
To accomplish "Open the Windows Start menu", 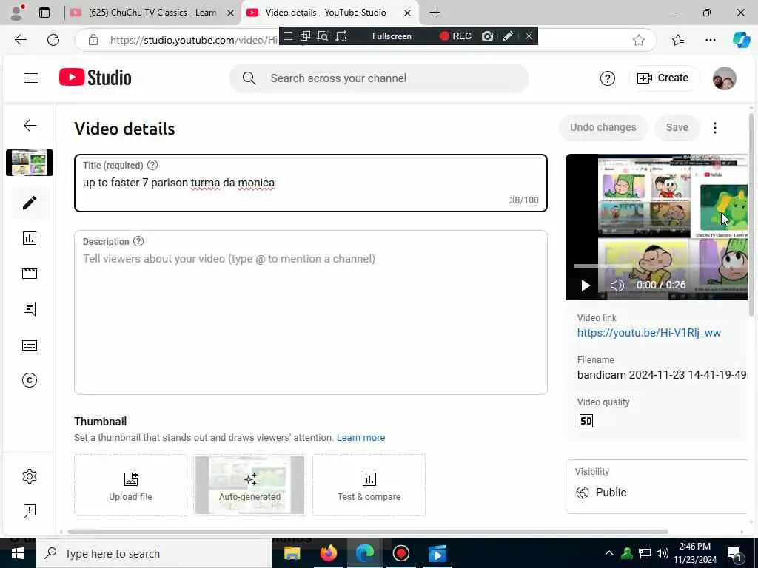I will [18, 553].
